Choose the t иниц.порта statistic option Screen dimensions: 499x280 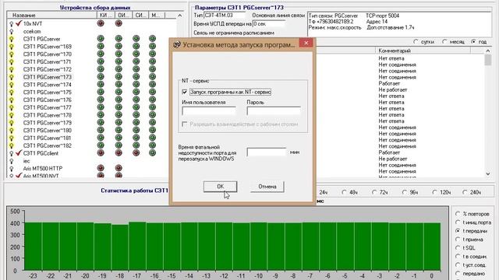458,222
